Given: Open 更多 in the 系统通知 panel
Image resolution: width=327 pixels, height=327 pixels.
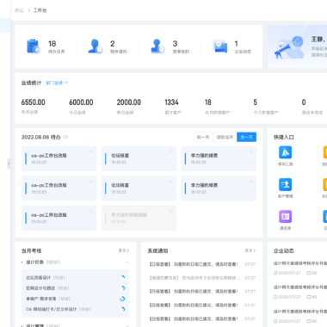Looking at the screenshot, I should (x=250, y=250).
